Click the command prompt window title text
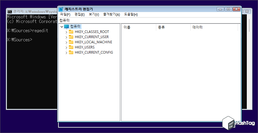This screenshot has height=133, width=258. [x=35, y=11]
